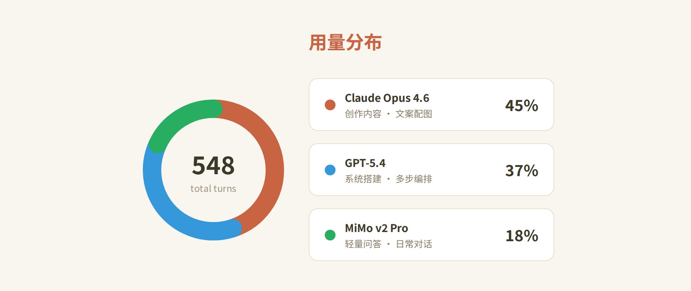The height and width of the screenshot is (291, 691).
Task: Click the 用量分布 heading
Action: click(345, 43)
